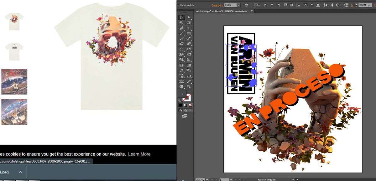Select the Width tool
The width and height of the screenshot is (376, 181).
click(x=182, y=54)
